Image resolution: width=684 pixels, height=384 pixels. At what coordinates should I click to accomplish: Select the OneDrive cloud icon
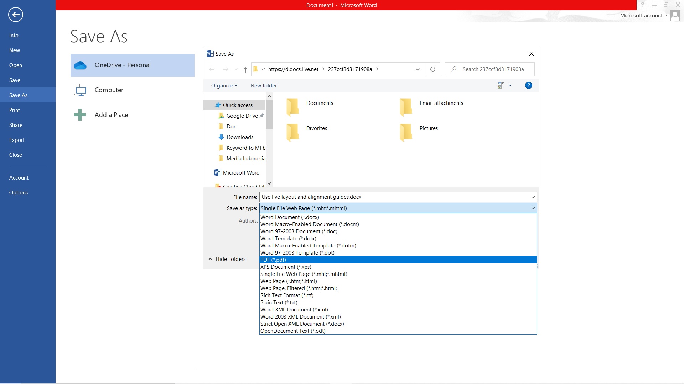80,65
